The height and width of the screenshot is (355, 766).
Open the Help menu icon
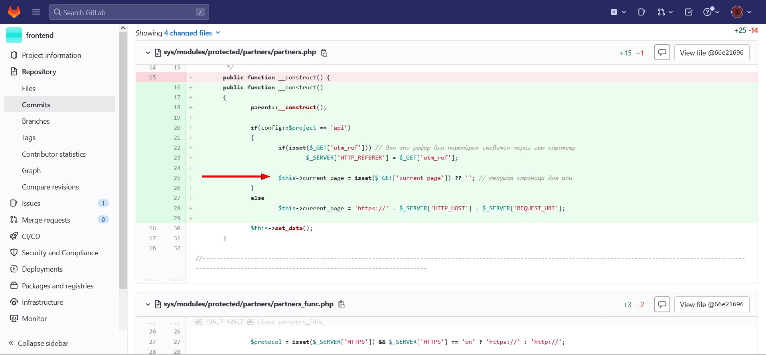[711, 12]
